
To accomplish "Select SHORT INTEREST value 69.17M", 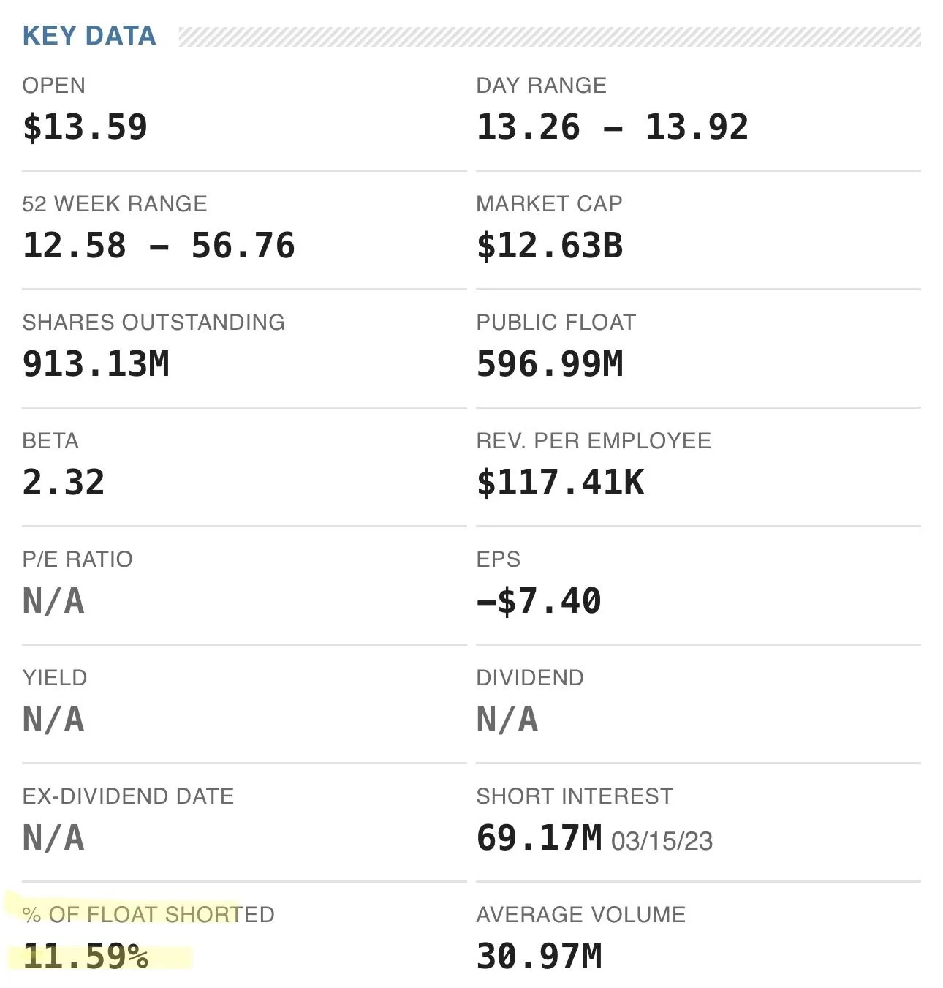I will pos(539,838).
